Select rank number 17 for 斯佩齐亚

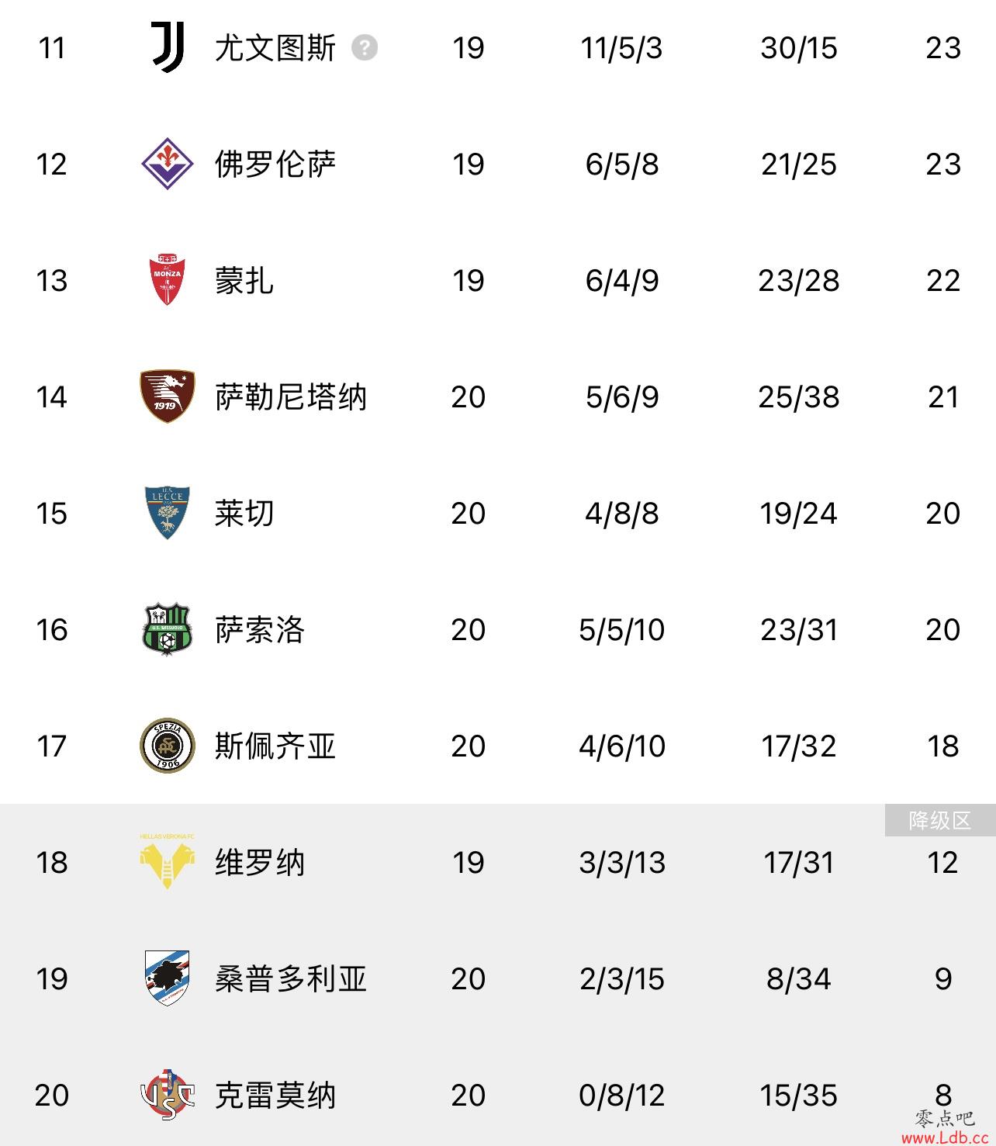click(x=52, y=746)
